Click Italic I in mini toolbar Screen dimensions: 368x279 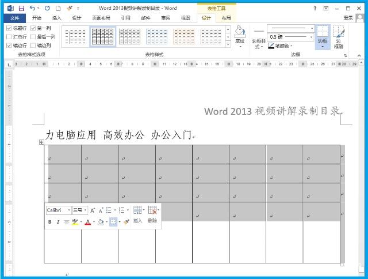pos(58,222)
